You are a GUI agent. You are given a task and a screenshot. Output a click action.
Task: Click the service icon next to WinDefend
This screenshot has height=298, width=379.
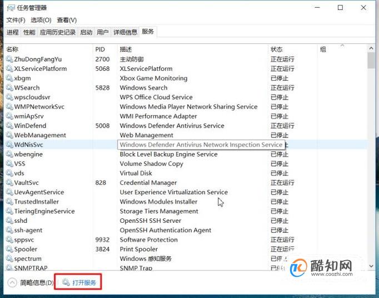point(9,125)
